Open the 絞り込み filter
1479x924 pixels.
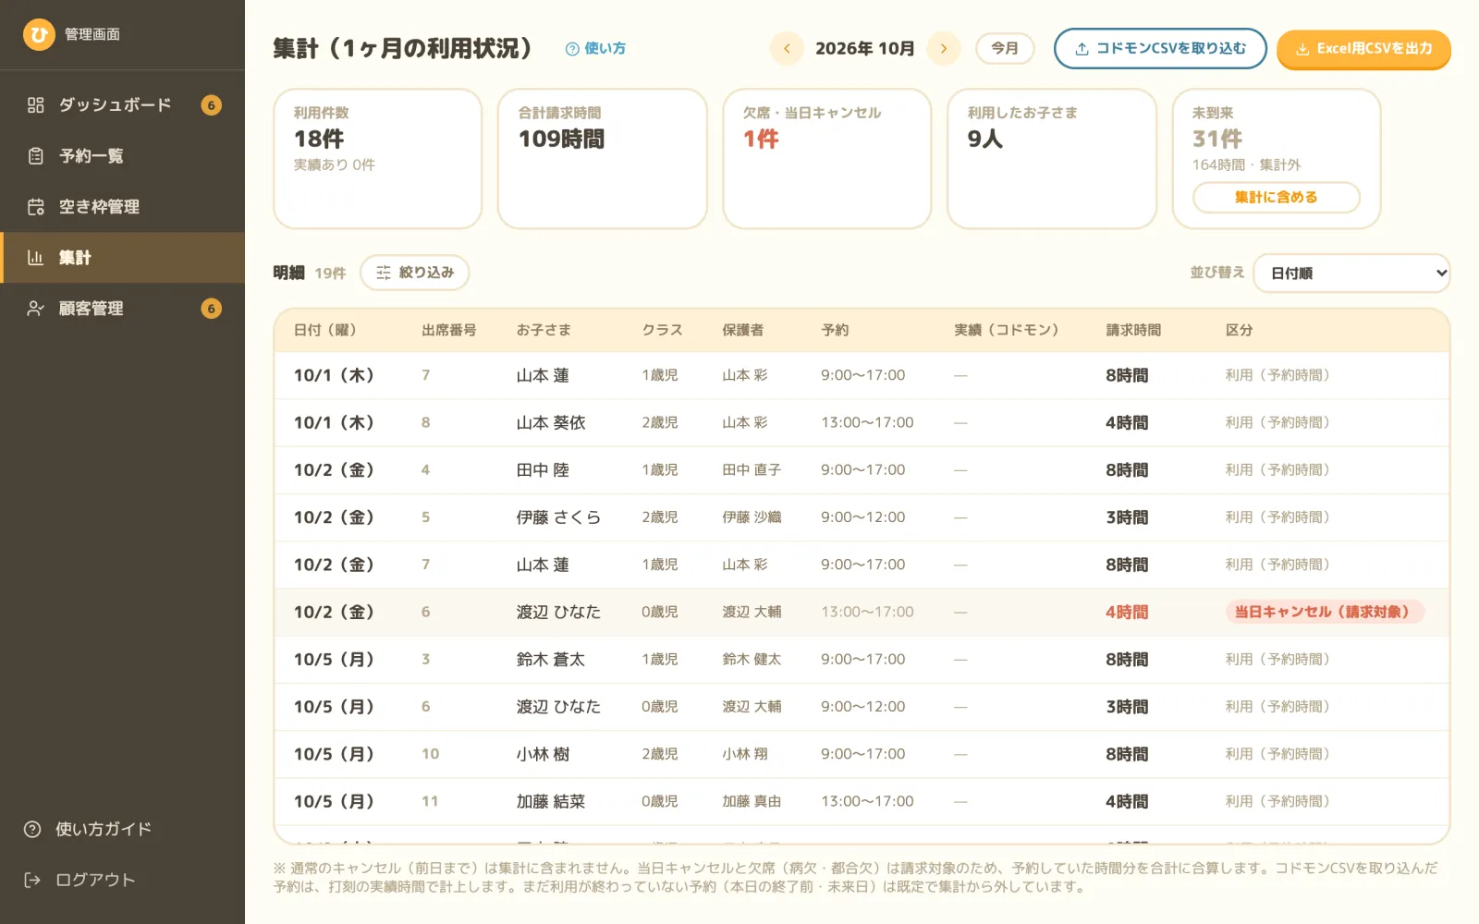pos(414,273)
